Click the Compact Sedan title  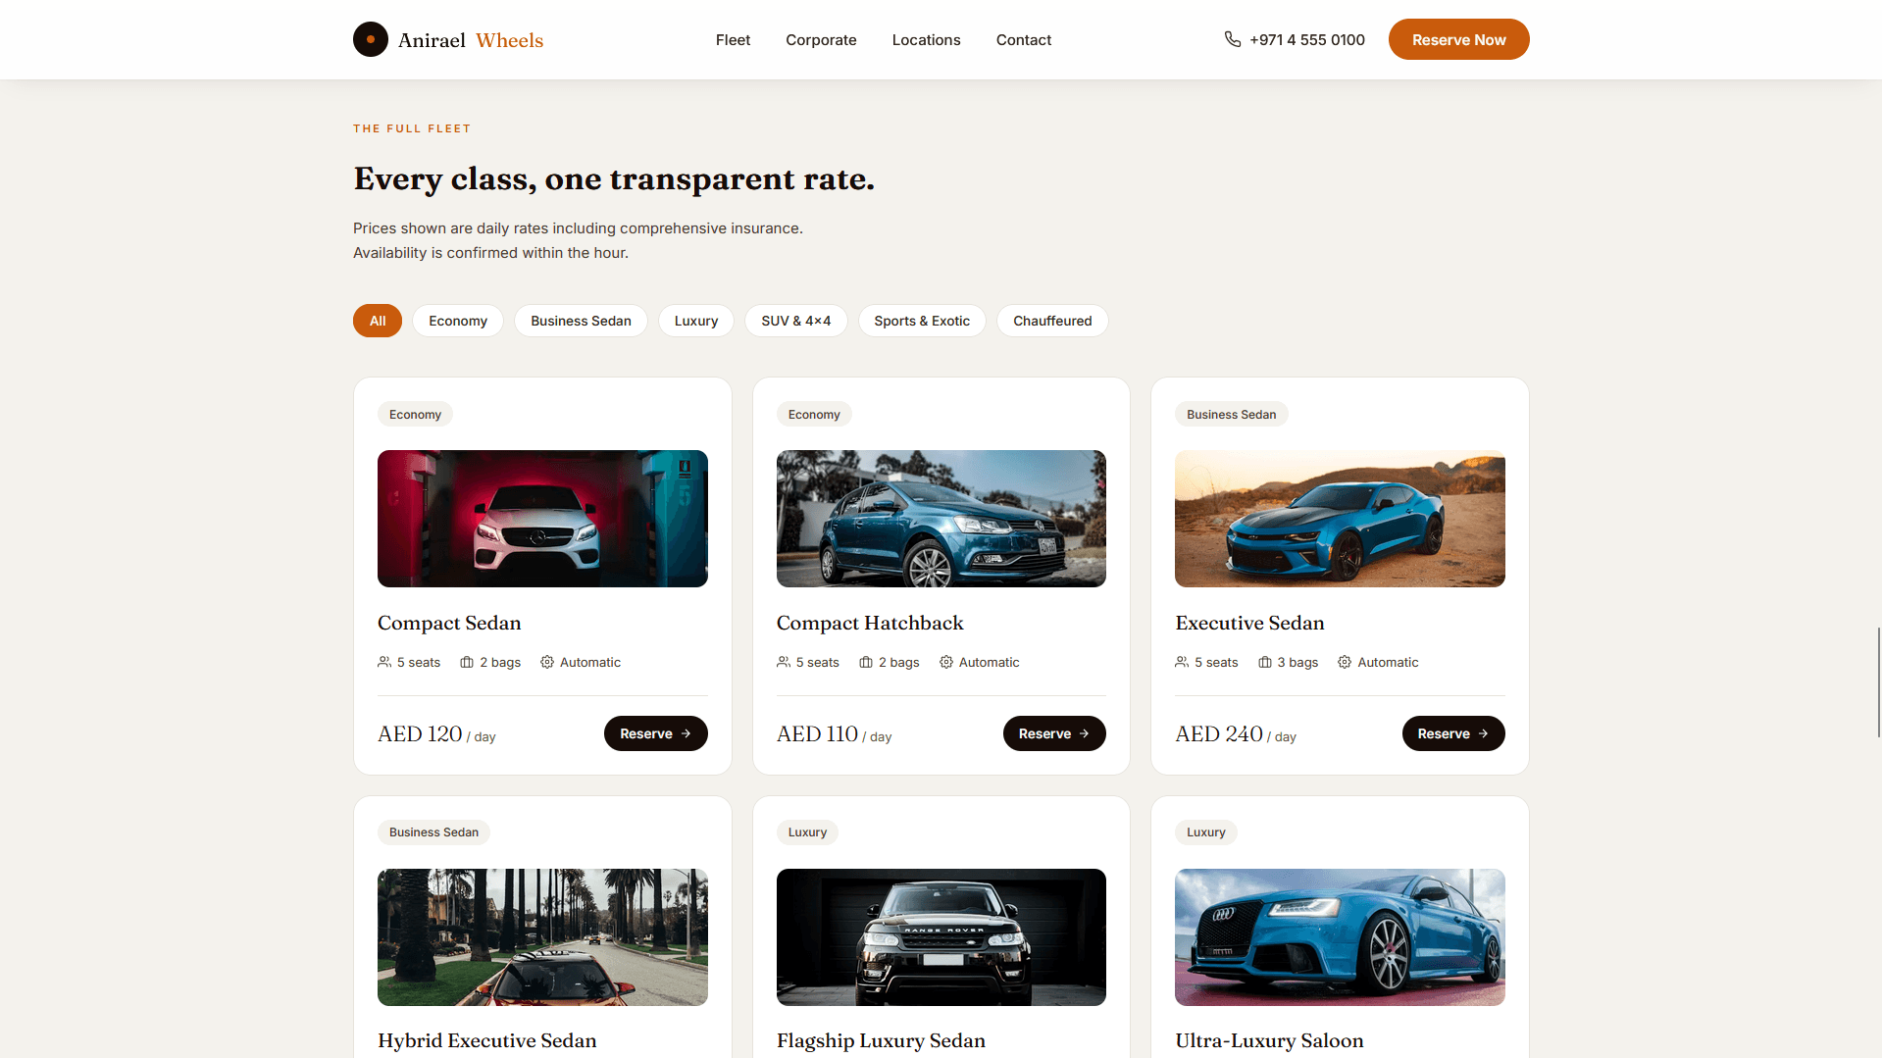(449, 623)
